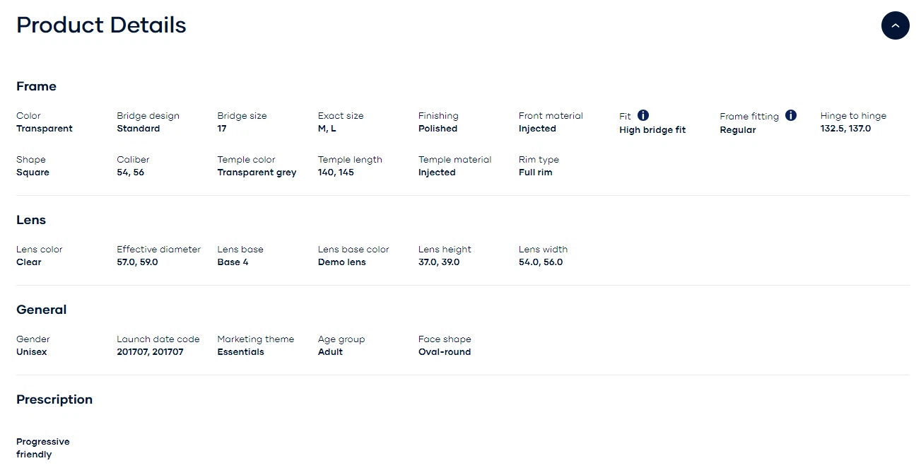Open the Fit info icon tooltip
This screenshot has height=468, width=921.
pyautogui.click(x=643, y=115)
